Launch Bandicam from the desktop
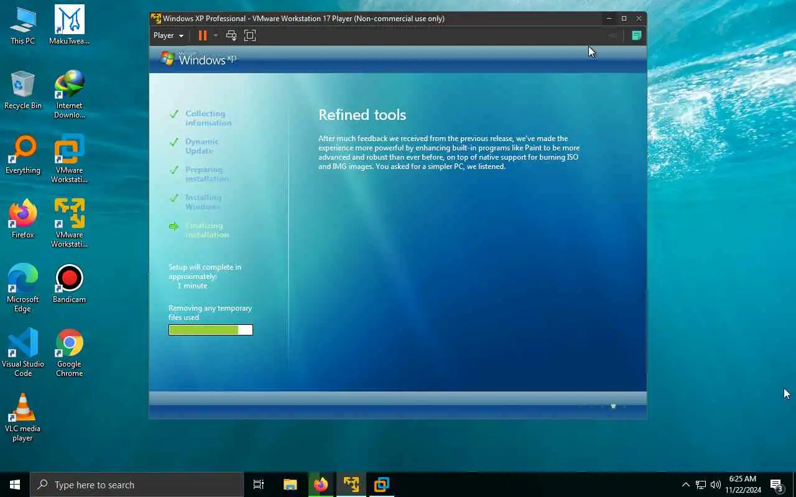The width and height of the screenshot is (796, 497). [69, 285]
